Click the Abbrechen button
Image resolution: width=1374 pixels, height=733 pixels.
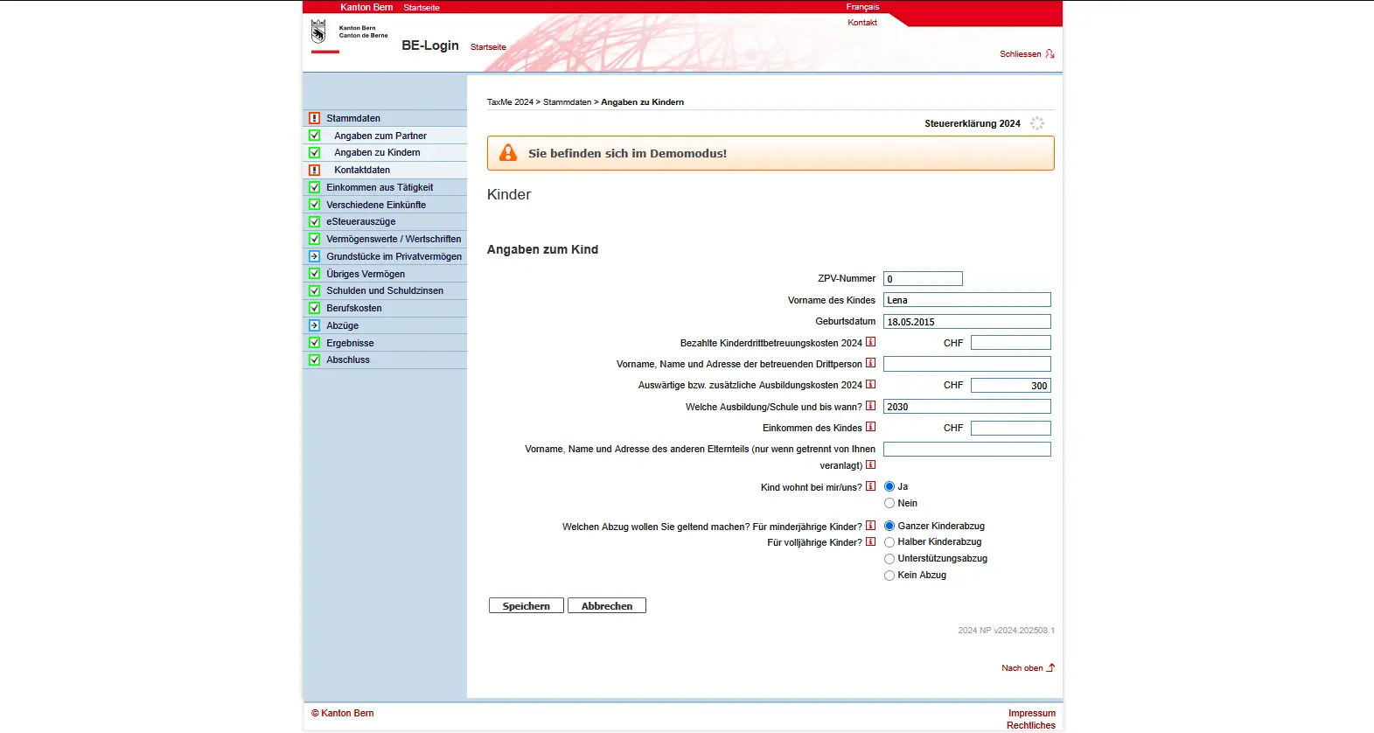coord(607,605)
